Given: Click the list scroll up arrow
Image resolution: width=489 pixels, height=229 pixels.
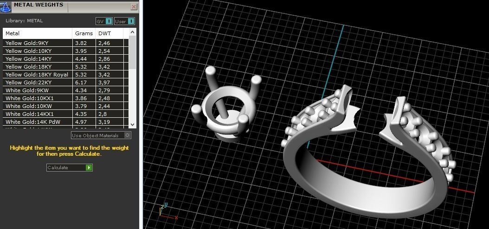Looking at the screenshot, I should click(x=132, y=32).
